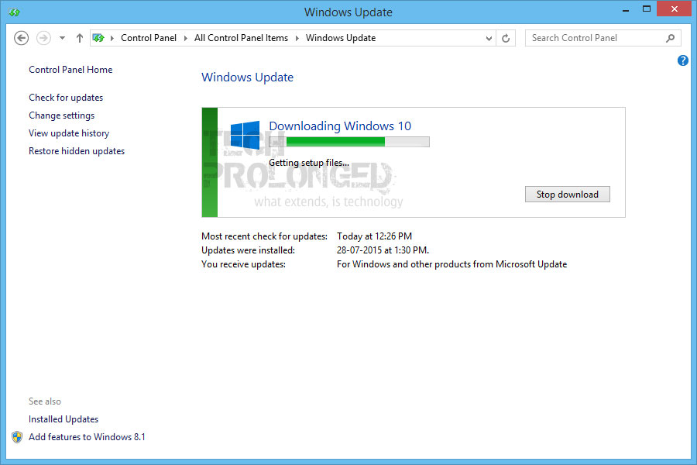Screen dimensions: 697x465
Task: Open Change settings link
Action: pyautogui.click(x=62, y=115)
